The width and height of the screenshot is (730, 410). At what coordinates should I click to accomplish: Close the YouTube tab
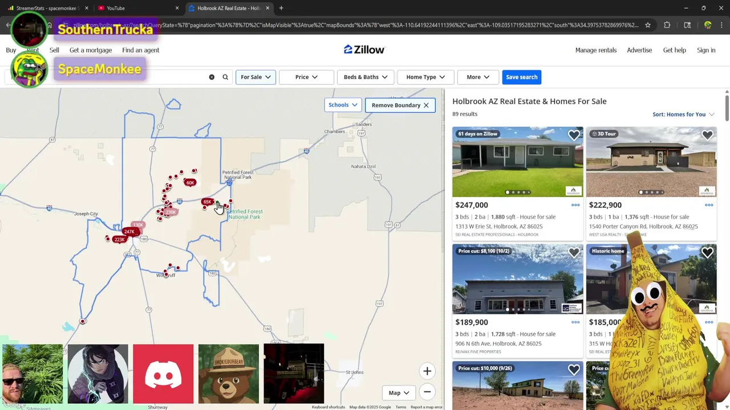(177, 8)
